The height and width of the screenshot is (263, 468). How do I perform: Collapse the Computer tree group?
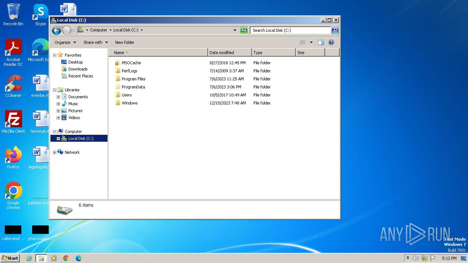coord(54,131)
